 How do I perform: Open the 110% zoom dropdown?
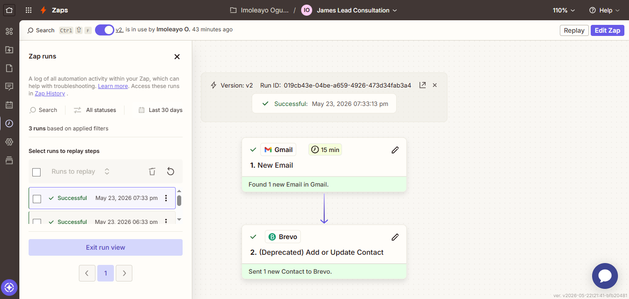point(564,10)
